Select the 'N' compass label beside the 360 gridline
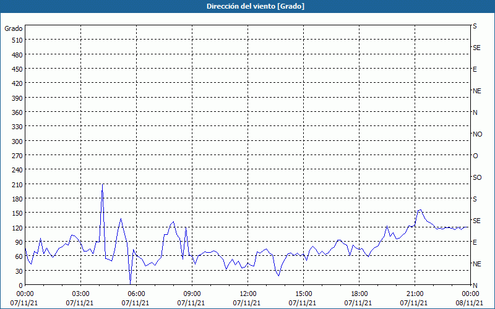495x309 pixels. [x=475, y=112]
